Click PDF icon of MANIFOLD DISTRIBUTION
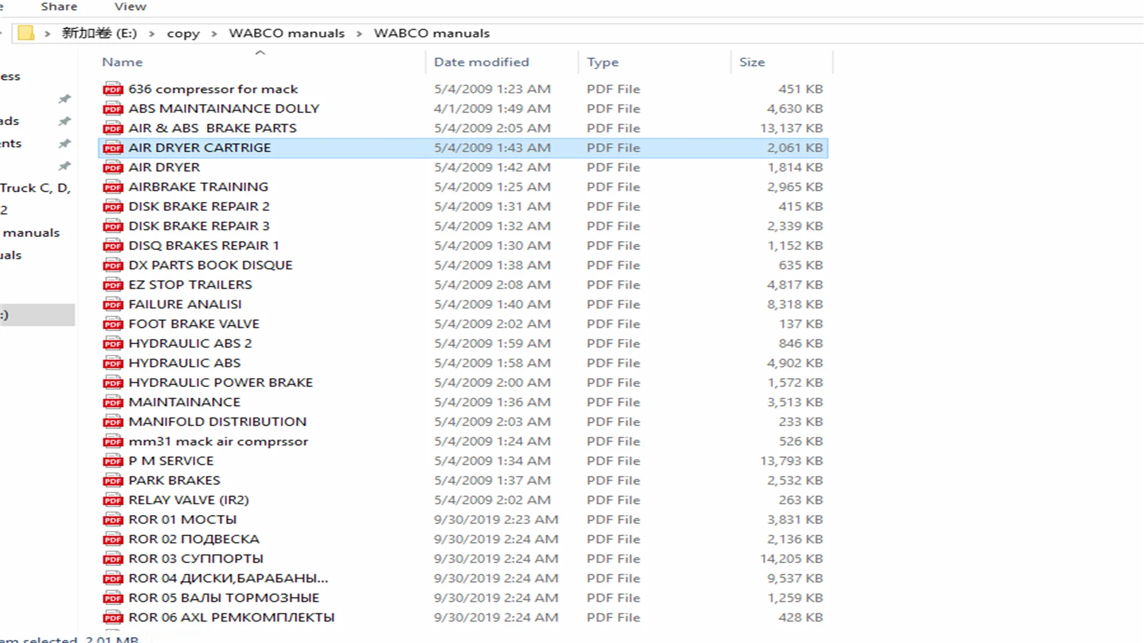The width and height of the screenshot is (1144, 643). (x=113, y=422)
